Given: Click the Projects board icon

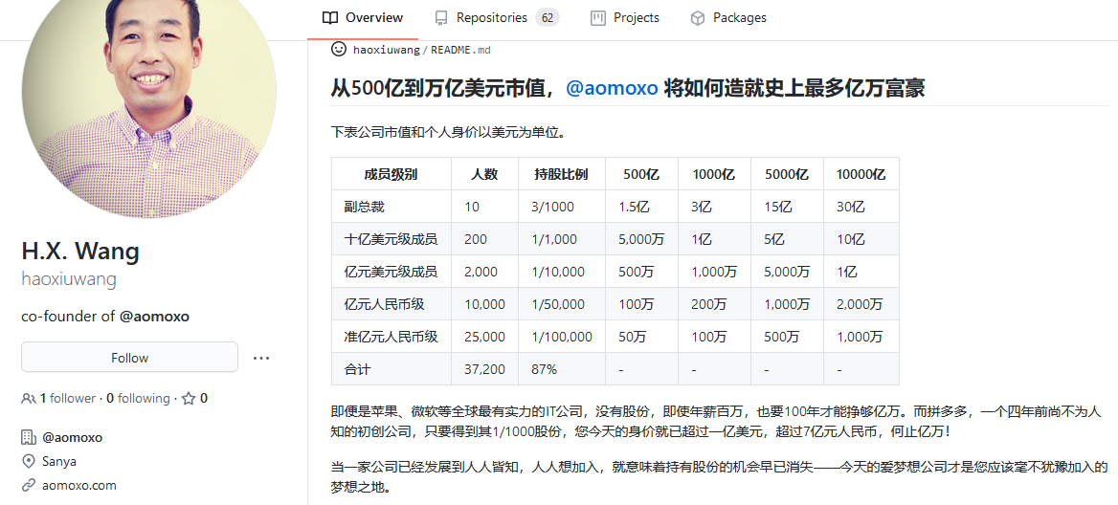Looking at the screenshot, I should point(597,18).
